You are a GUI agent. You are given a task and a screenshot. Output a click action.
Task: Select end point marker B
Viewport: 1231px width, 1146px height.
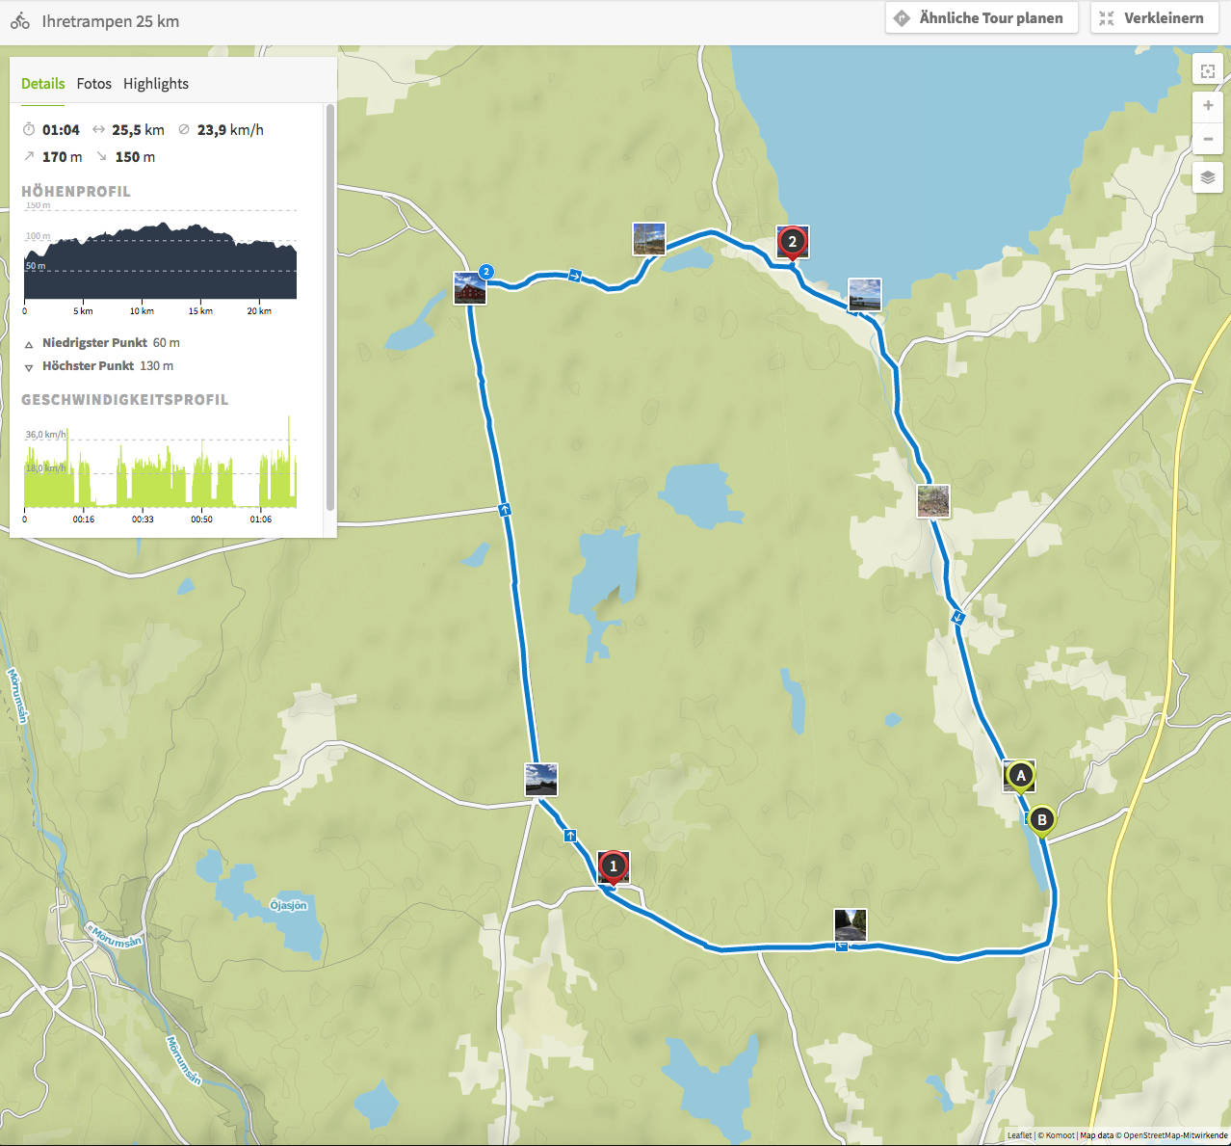coord(1041,820)
